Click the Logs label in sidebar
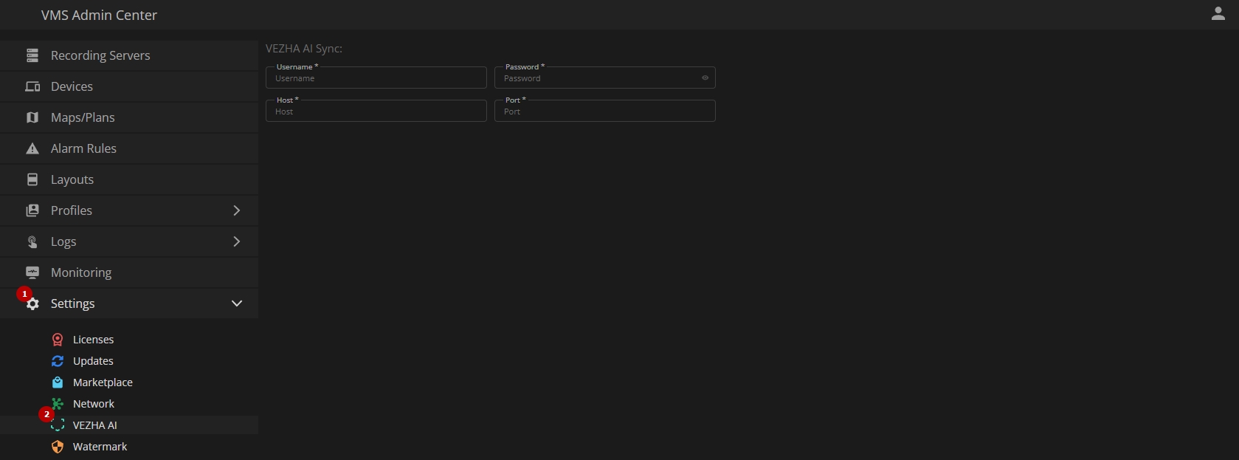Screen dimensions: 1239x460 pyautogui.click(x=63, y=241)
